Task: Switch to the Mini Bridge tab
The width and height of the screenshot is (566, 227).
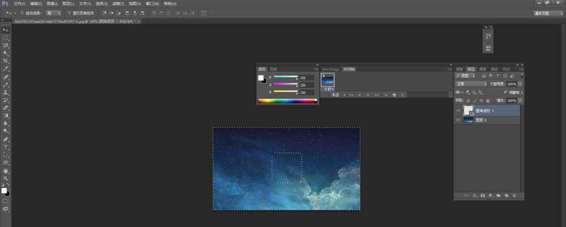Action: 331,69
